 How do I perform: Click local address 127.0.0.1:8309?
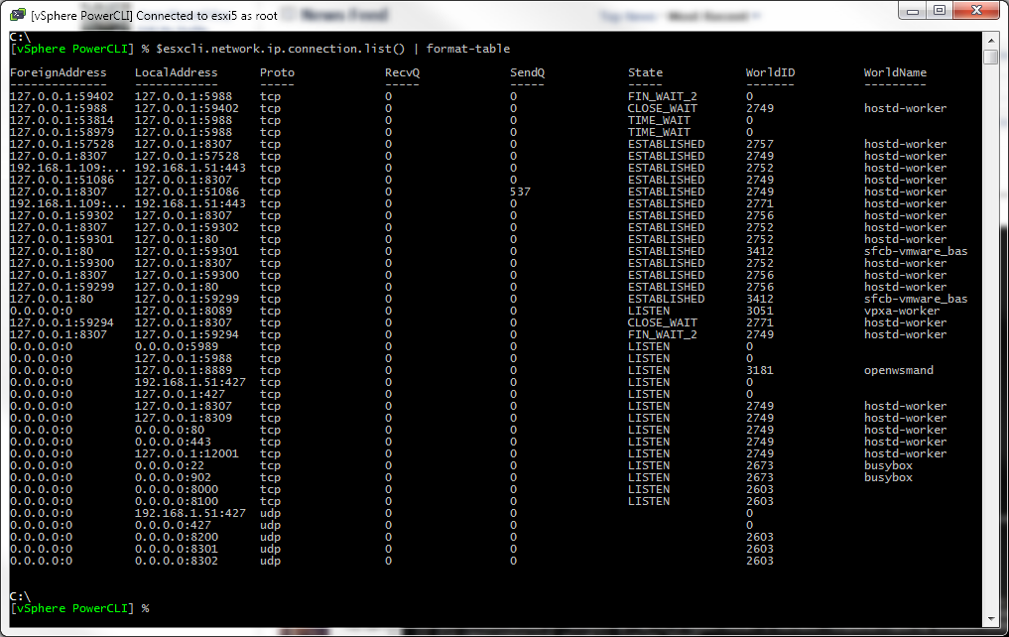184,419
